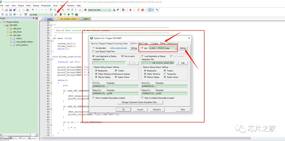
Task: Click the Save file toolbar icon
Action: pyautogui.click(x=11, y=10)
